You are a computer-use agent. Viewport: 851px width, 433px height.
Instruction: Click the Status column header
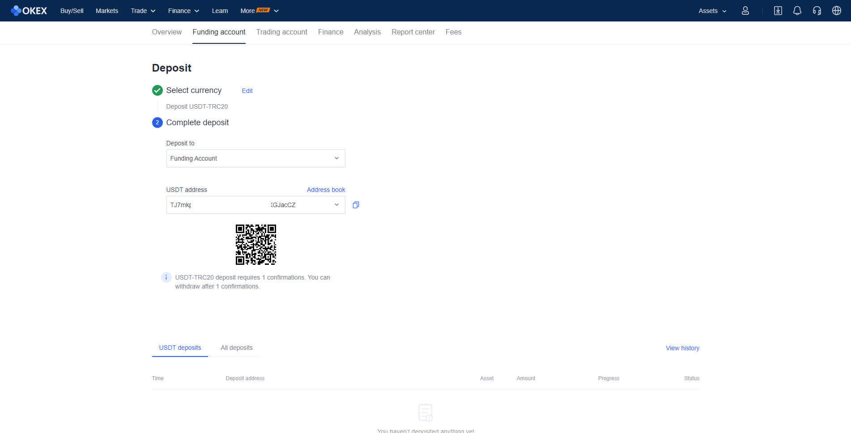(x=692, y=378)
